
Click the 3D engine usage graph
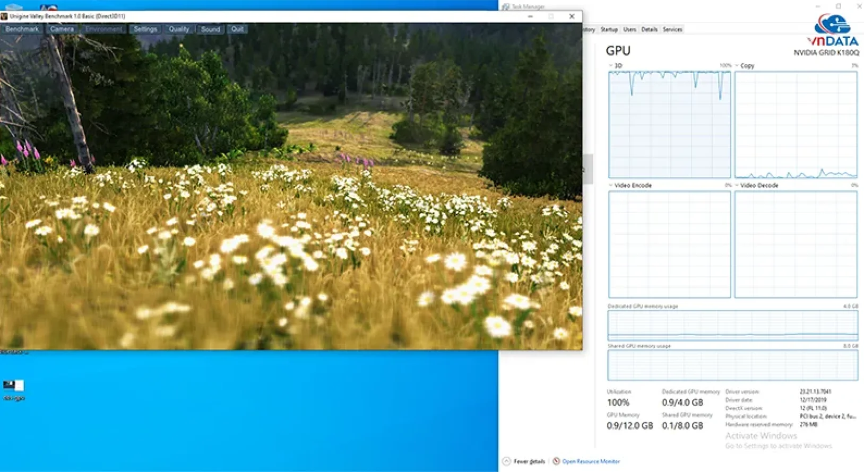[670, 125]
